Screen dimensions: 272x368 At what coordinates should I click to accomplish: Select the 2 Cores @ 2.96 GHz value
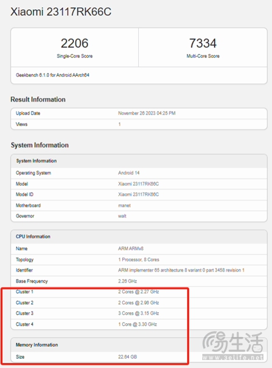(x=139, y=303)
